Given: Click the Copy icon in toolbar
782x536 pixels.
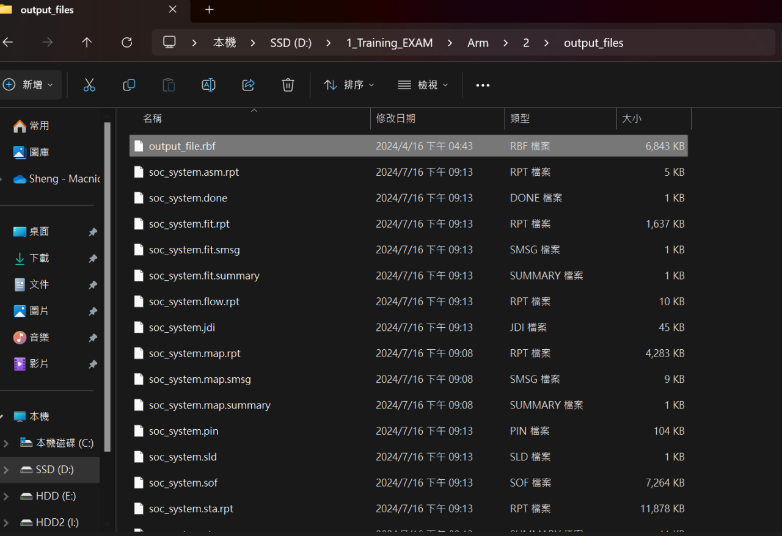Looking at the screenshot, I should pyautogui.click(x=129, y=85).
